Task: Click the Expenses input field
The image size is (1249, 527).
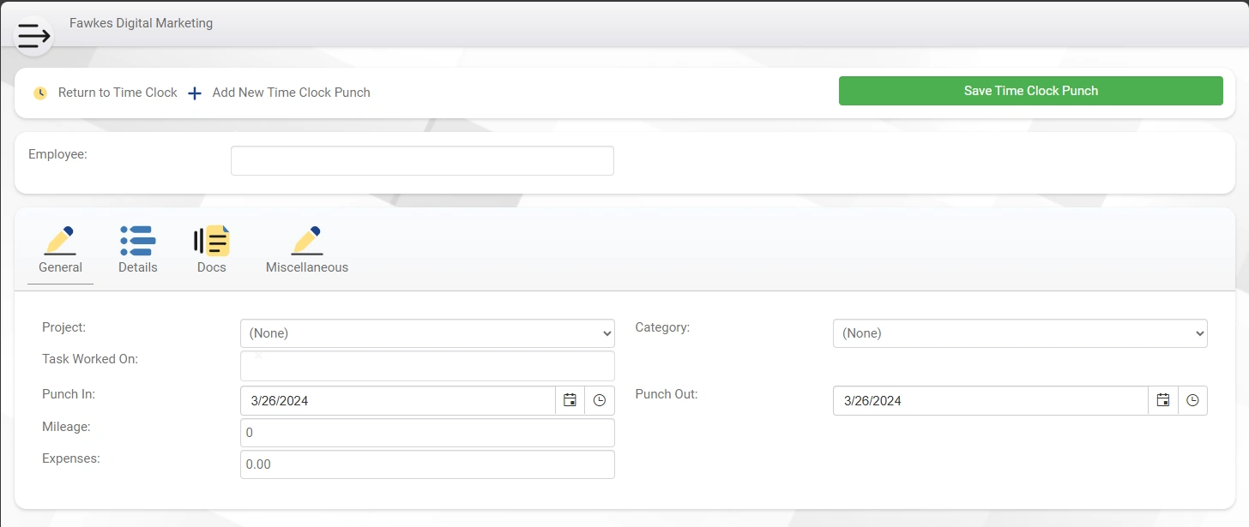Action: tap(427, 464)
